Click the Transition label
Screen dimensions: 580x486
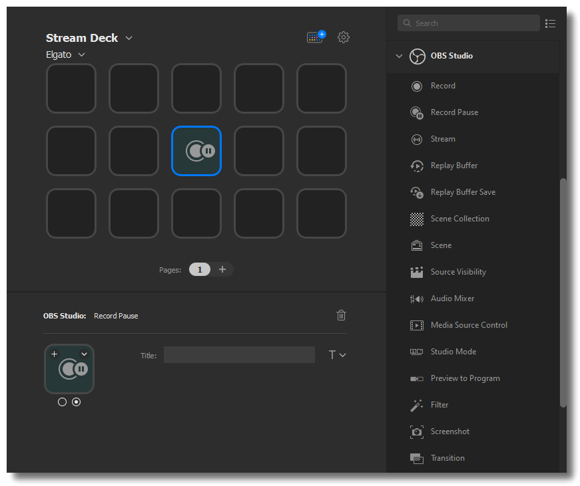click(447, 458)
